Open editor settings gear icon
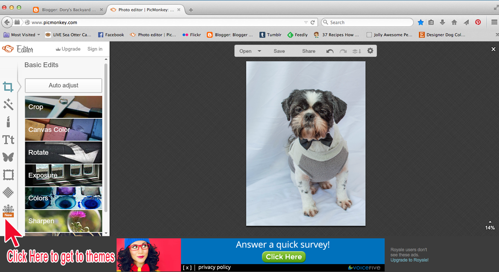 tap(370, 51)
